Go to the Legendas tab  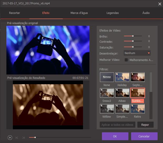tap(113, 13)
